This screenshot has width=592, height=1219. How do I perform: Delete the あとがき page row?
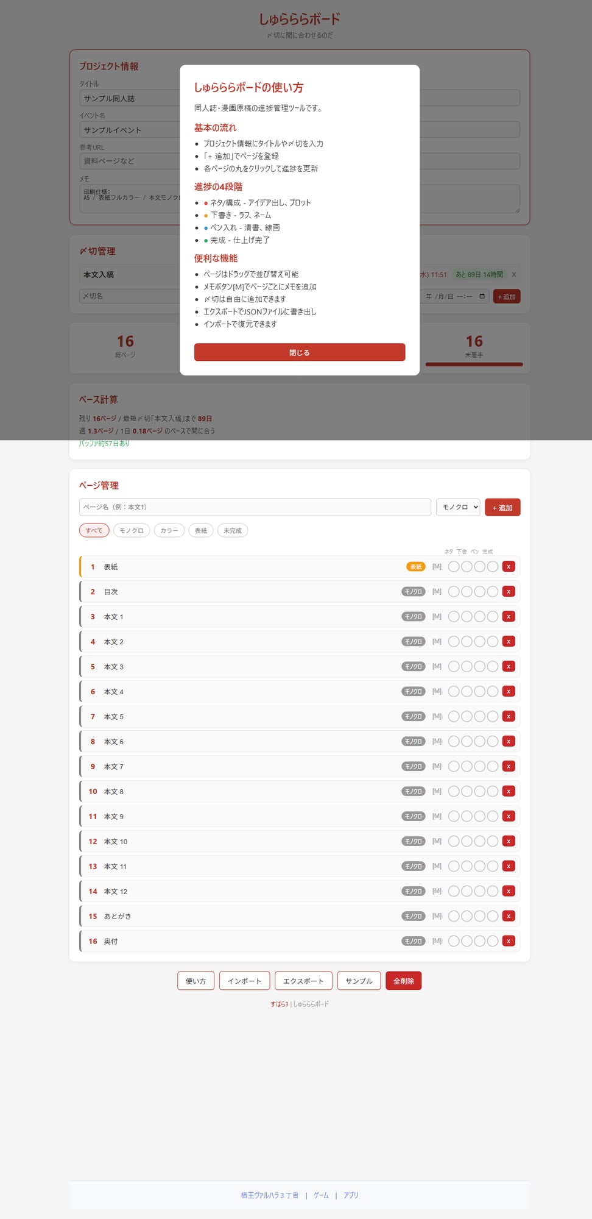pos(509,916)
